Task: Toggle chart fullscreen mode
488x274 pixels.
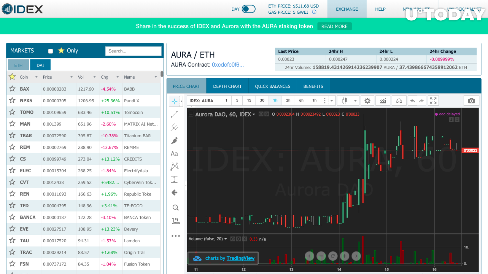Action: point(433,101)
